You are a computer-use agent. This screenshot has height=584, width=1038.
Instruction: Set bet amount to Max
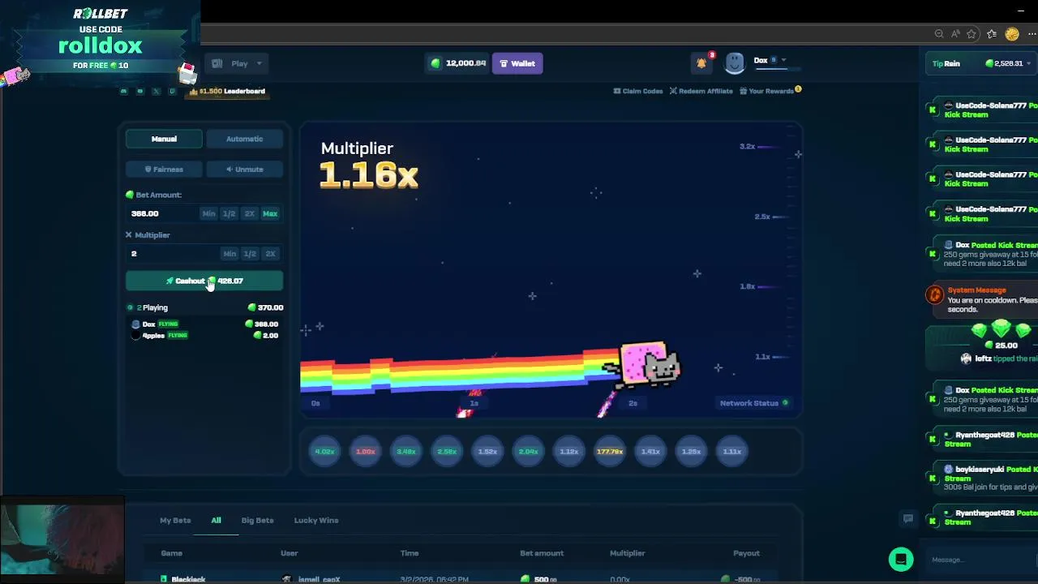click(270, 213)
